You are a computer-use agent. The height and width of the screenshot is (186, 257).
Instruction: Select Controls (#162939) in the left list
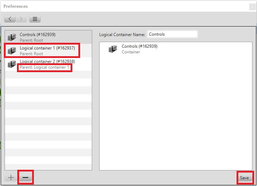pyautogui.click(x=37, y=35)
